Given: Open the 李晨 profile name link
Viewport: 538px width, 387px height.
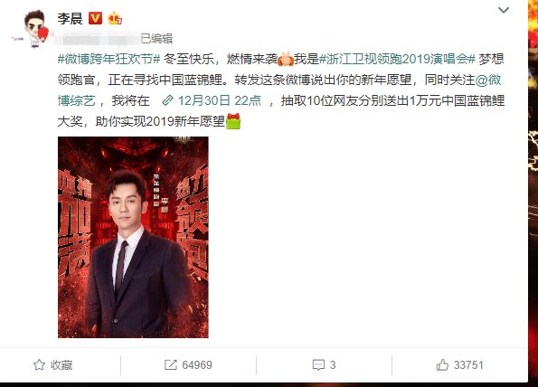Looking at the screenshot, I should pos(70,18).
